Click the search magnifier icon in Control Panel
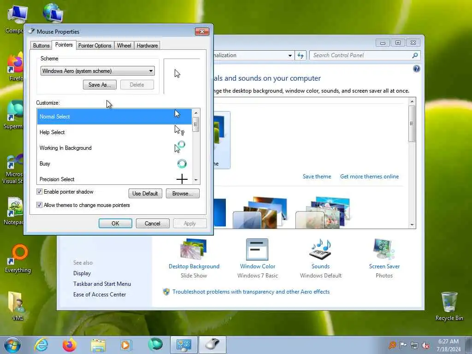Screen dimensions: 472x354 click(415, 55)
